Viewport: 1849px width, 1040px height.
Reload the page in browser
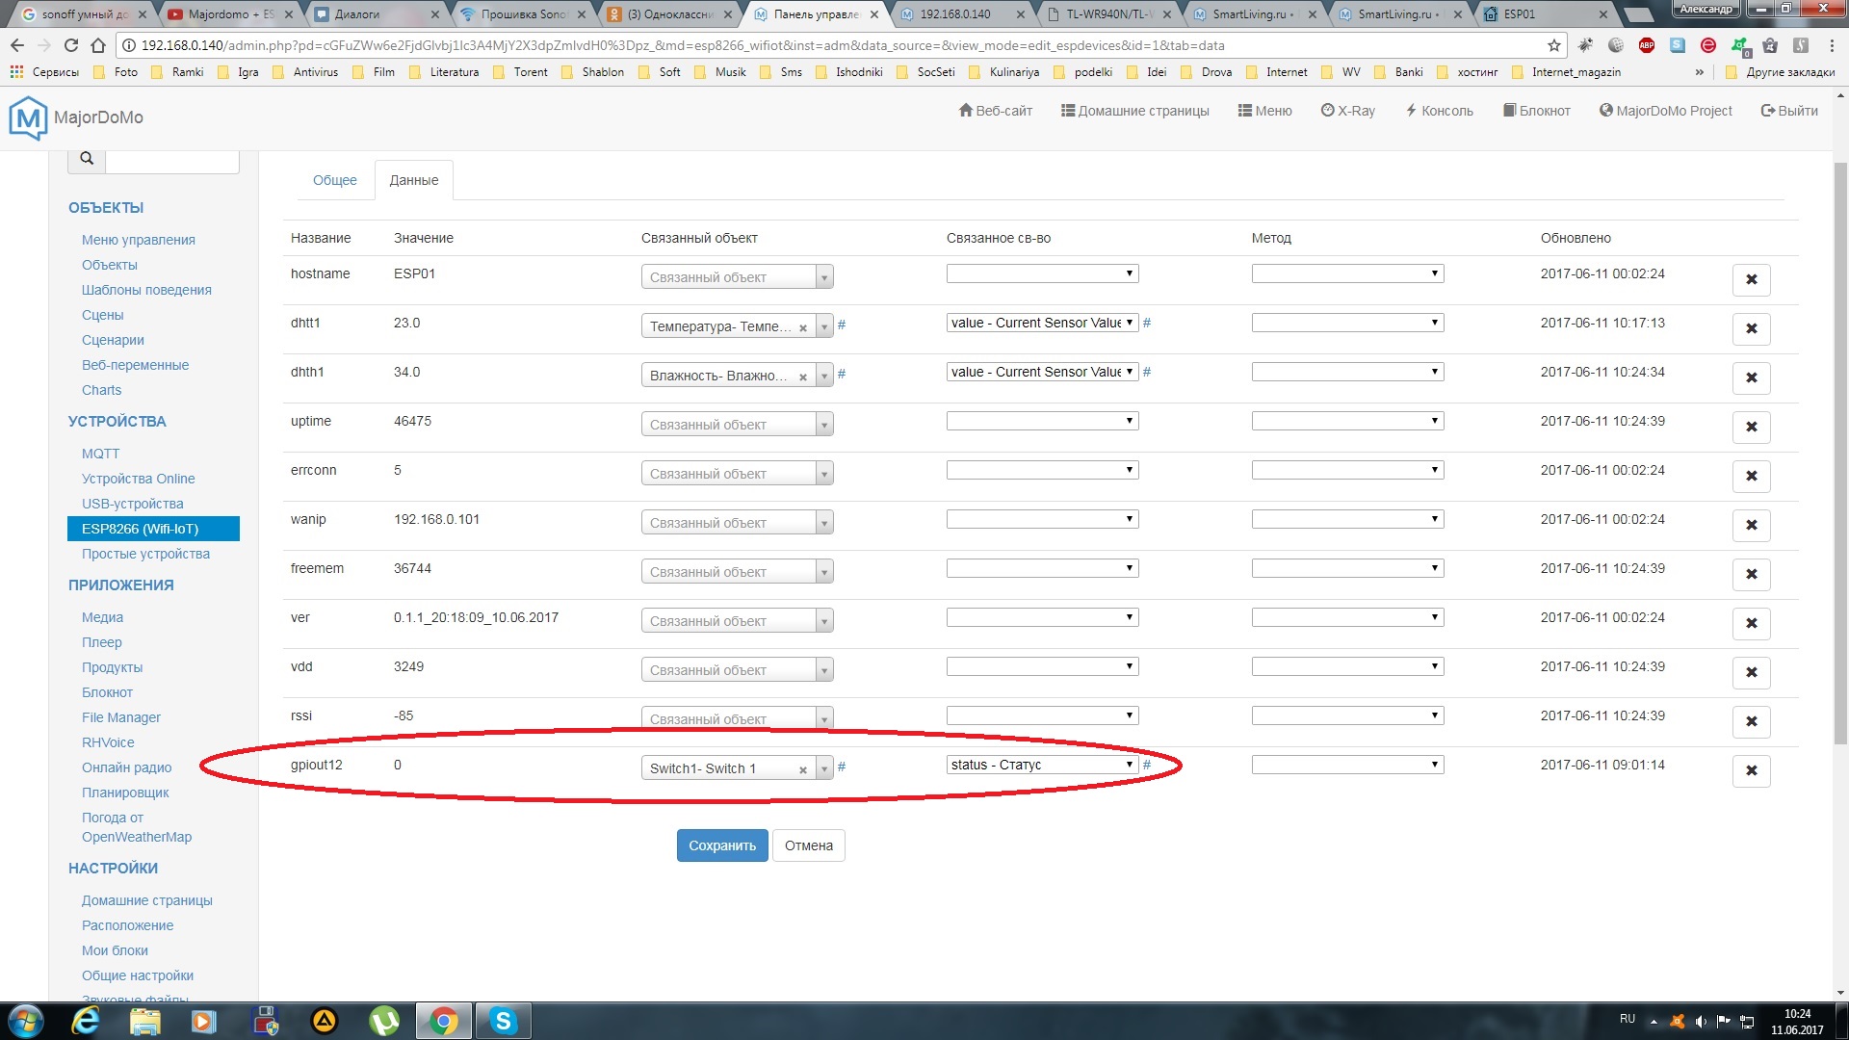[70, 45]
